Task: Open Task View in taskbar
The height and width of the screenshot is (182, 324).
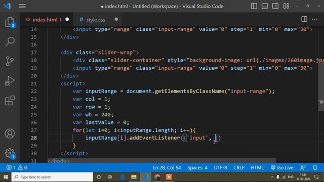Action: point(110,177)
